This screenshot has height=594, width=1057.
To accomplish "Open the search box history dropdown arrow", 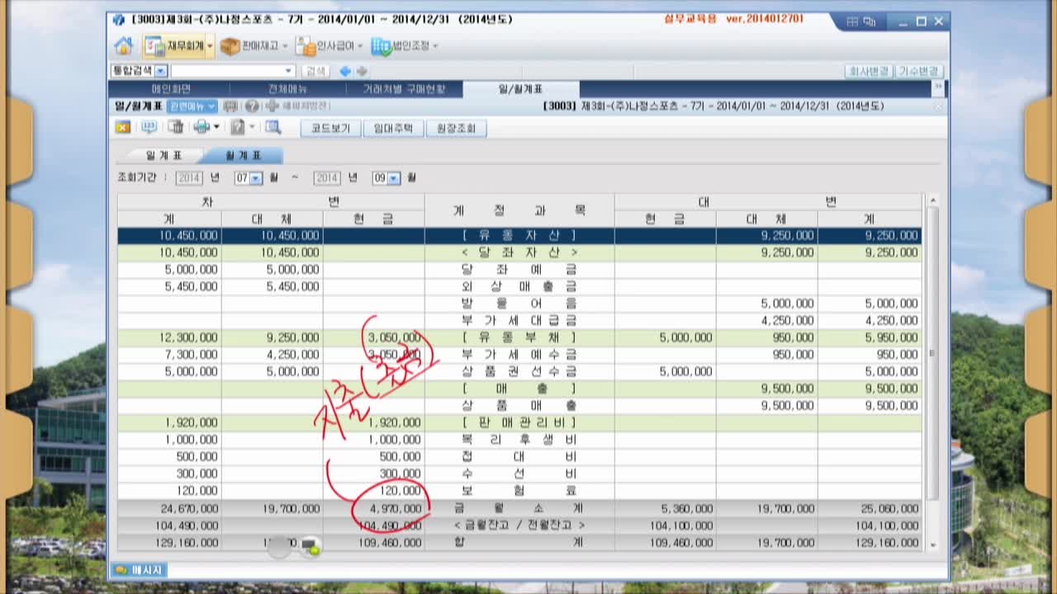I will (289, 72).
